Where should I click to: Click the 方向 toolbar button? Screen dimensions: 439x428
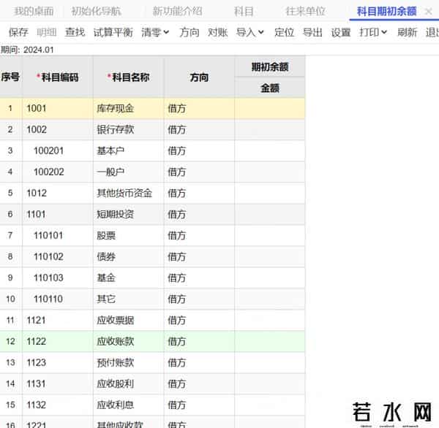coord(189,32)
